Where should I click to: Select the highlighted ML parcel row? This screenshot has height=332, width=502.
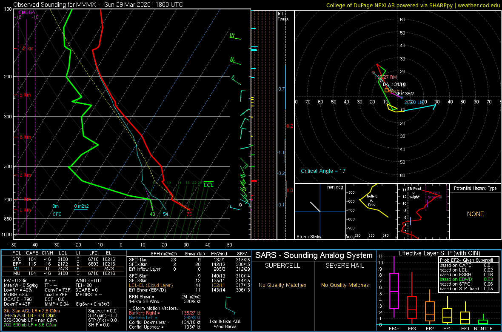[x=63, y=269]
